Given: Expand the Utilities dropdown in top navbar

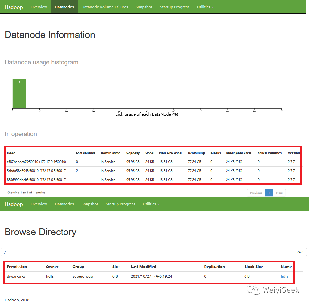Looking at the screenshot, I should coord(205,7).
